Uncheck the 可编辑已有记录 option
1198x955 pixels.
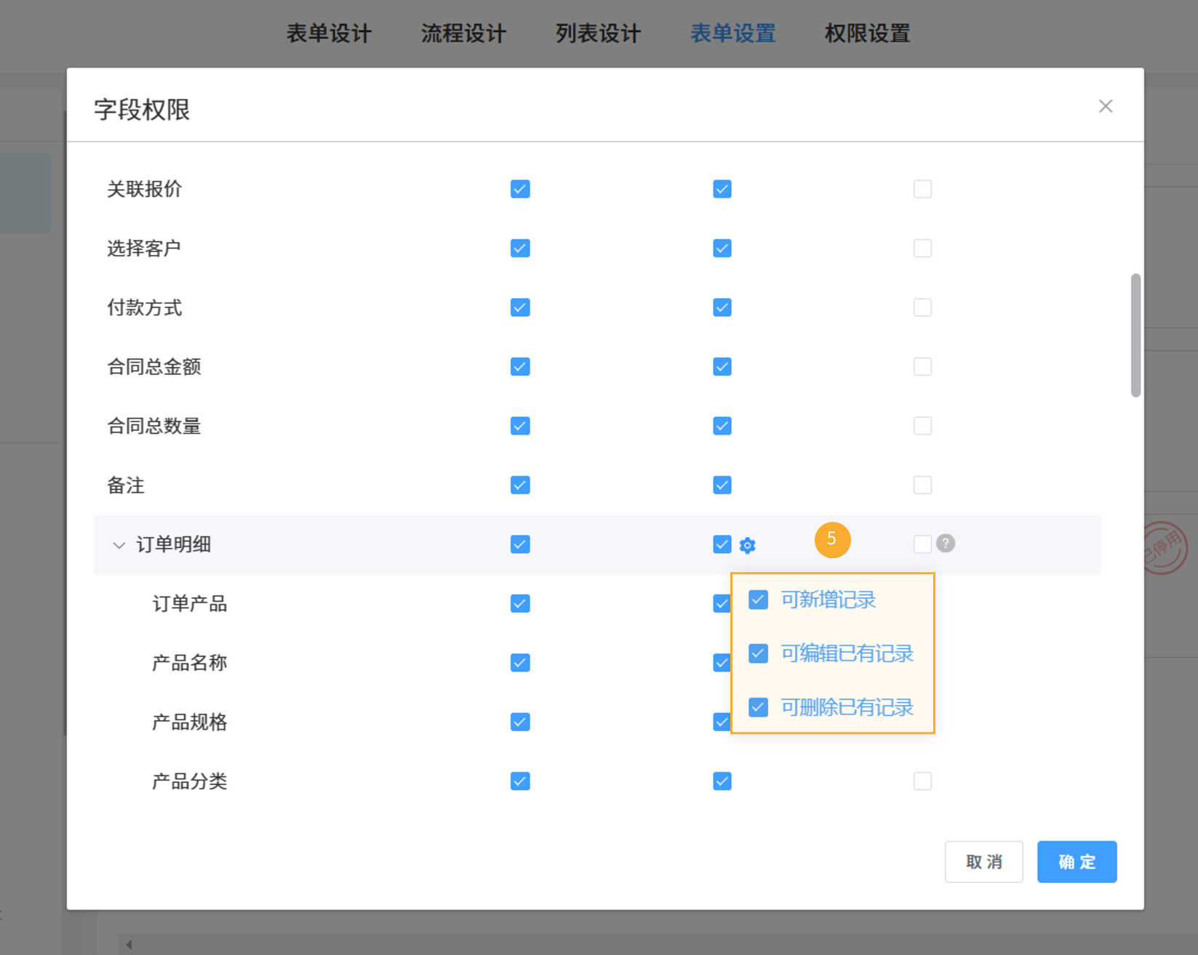pos(758,653)
